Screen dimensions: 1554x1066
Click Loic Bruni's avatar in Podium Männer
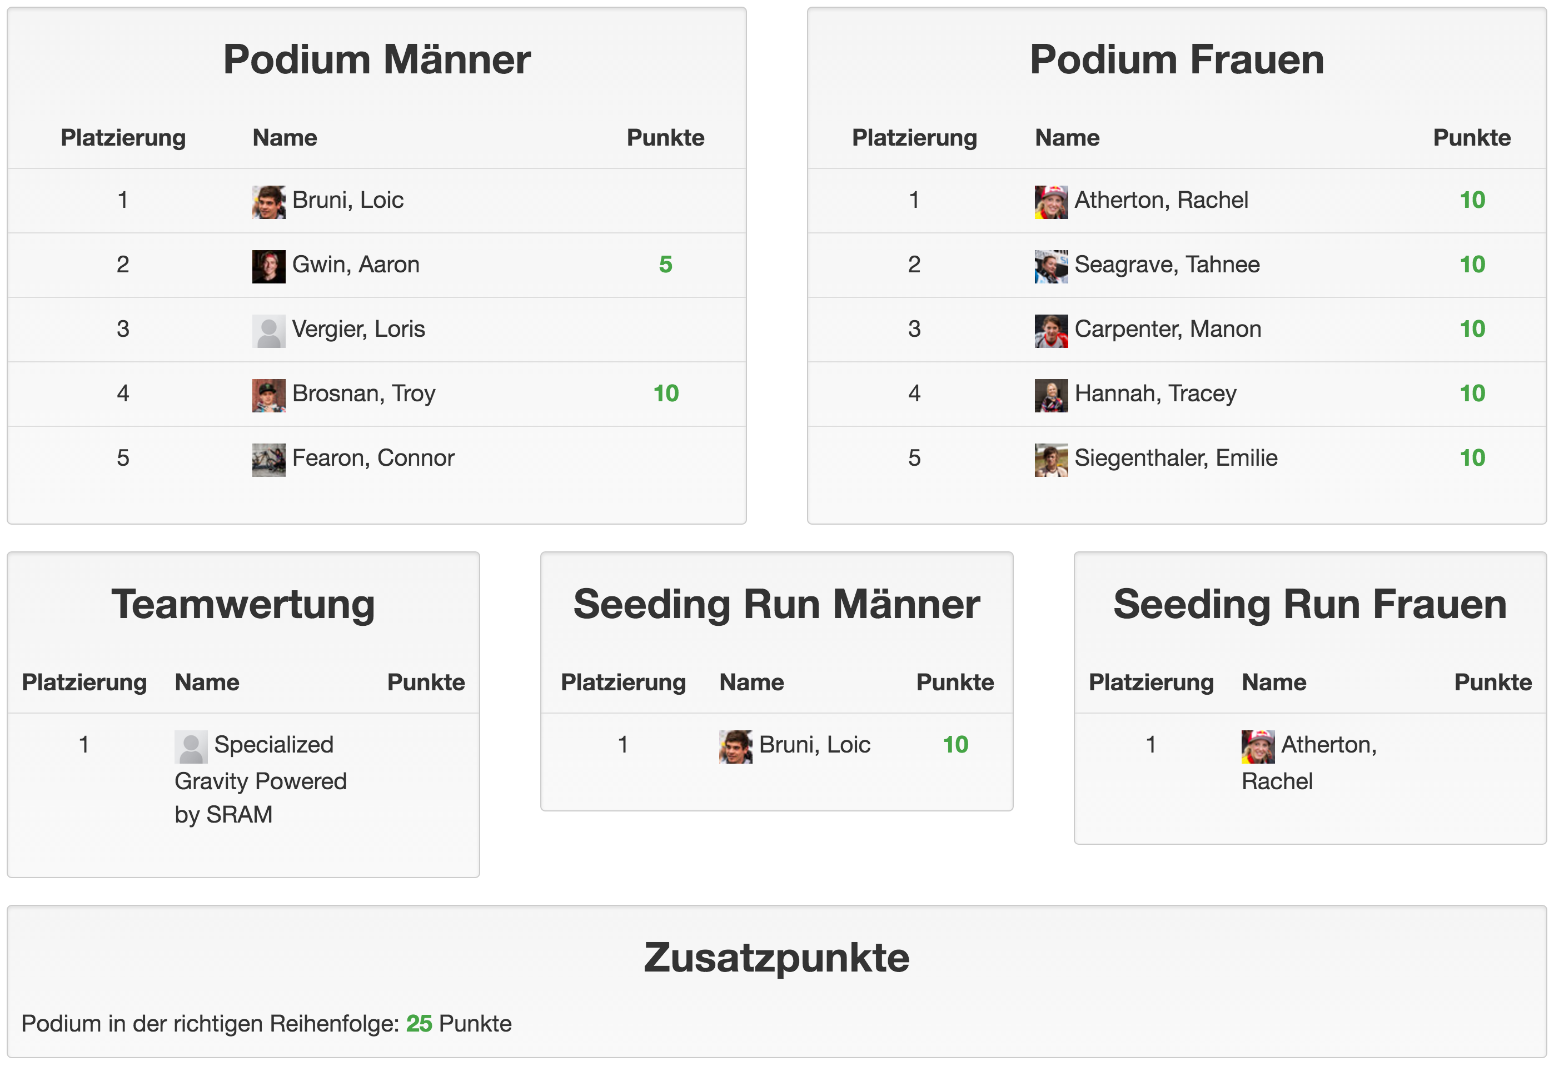[269, 202]
